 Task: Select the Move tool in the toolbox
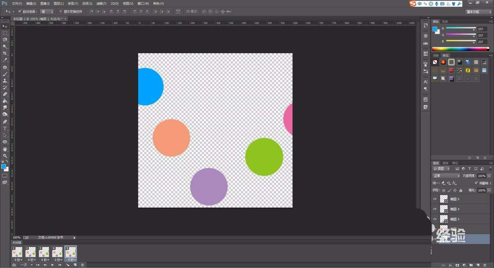click(5, 26)
